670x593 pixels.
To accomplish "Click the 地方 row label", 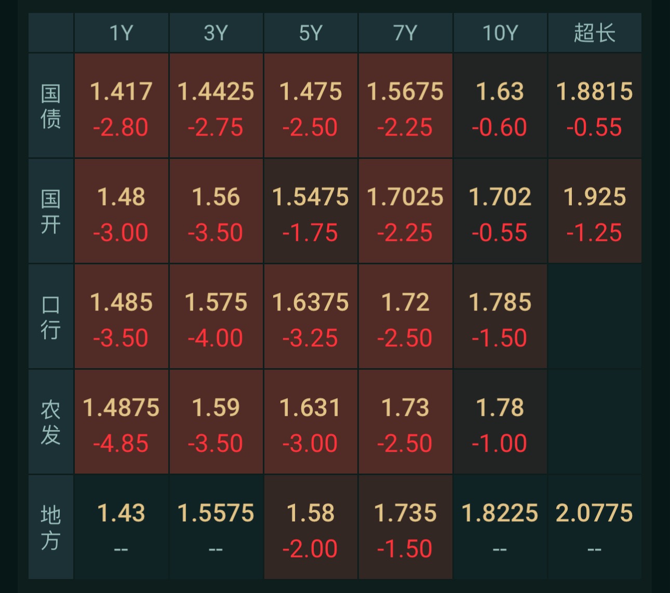I will click(x=51, y=527).
